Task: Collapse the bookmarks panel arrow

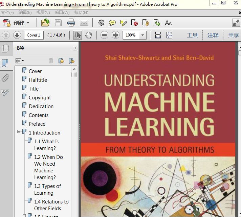Action: [x=75, y=48]
